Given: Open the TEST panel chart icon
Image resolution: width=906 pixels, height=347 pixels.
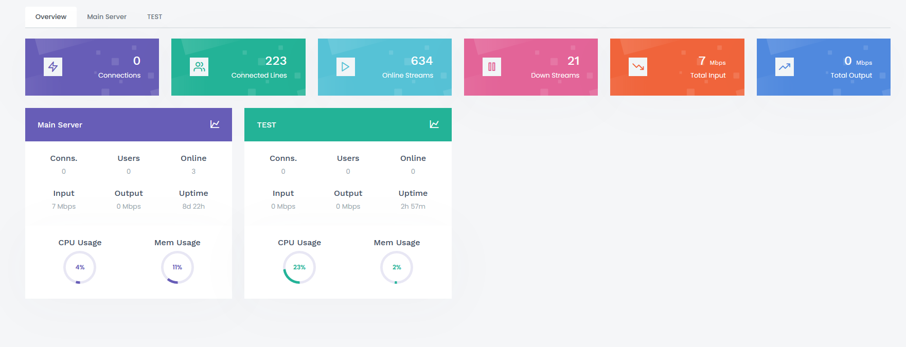Looking at the screenshot, I should click(x=434, y=124).
